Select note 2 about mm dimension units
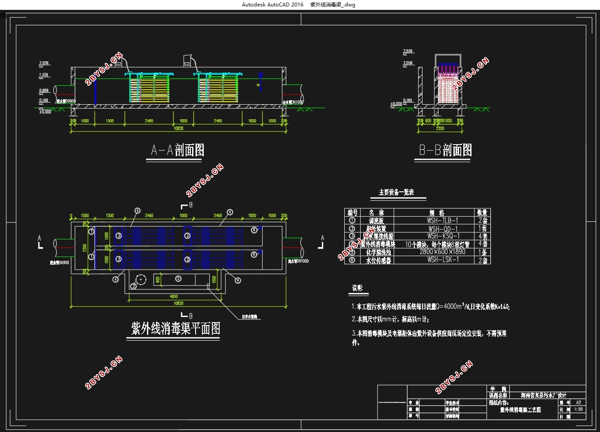 coord(390,319)
